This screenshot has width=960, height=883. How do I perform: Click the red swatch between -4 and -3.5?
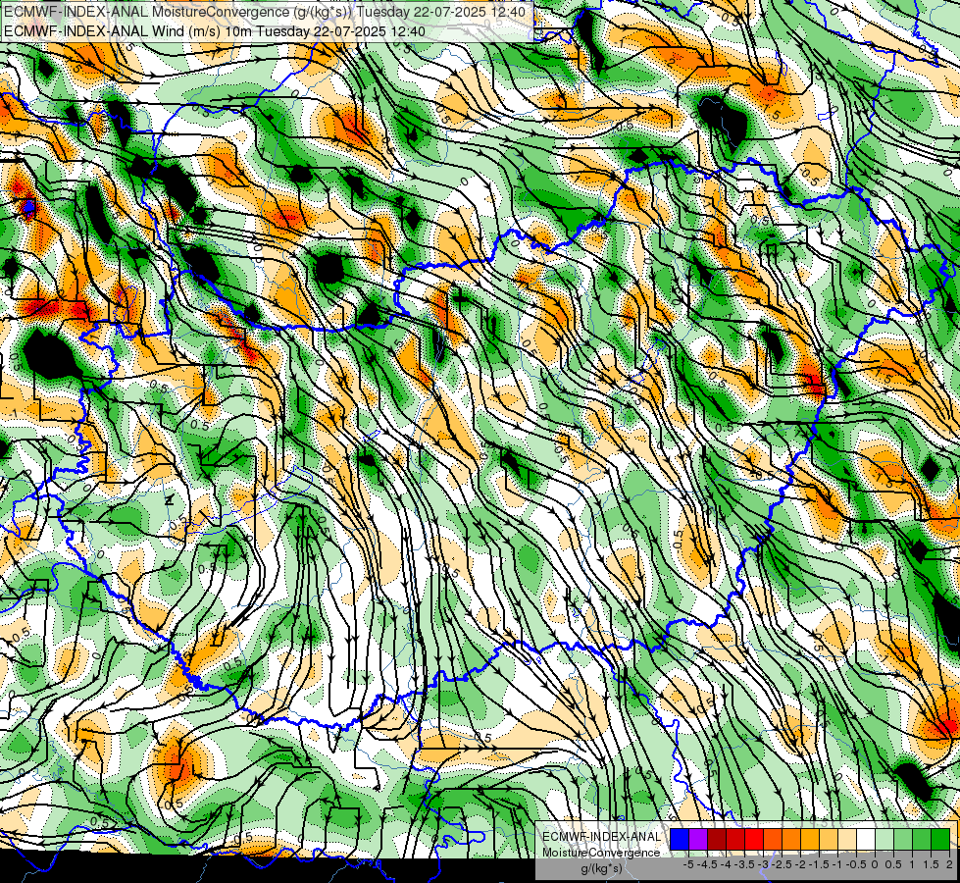click(x=735, y=839)
